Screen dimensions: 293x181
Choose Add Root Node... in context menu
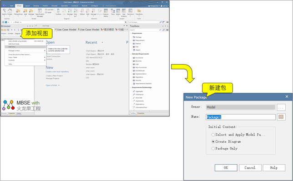pyautogui.click(x=25, y=44)
